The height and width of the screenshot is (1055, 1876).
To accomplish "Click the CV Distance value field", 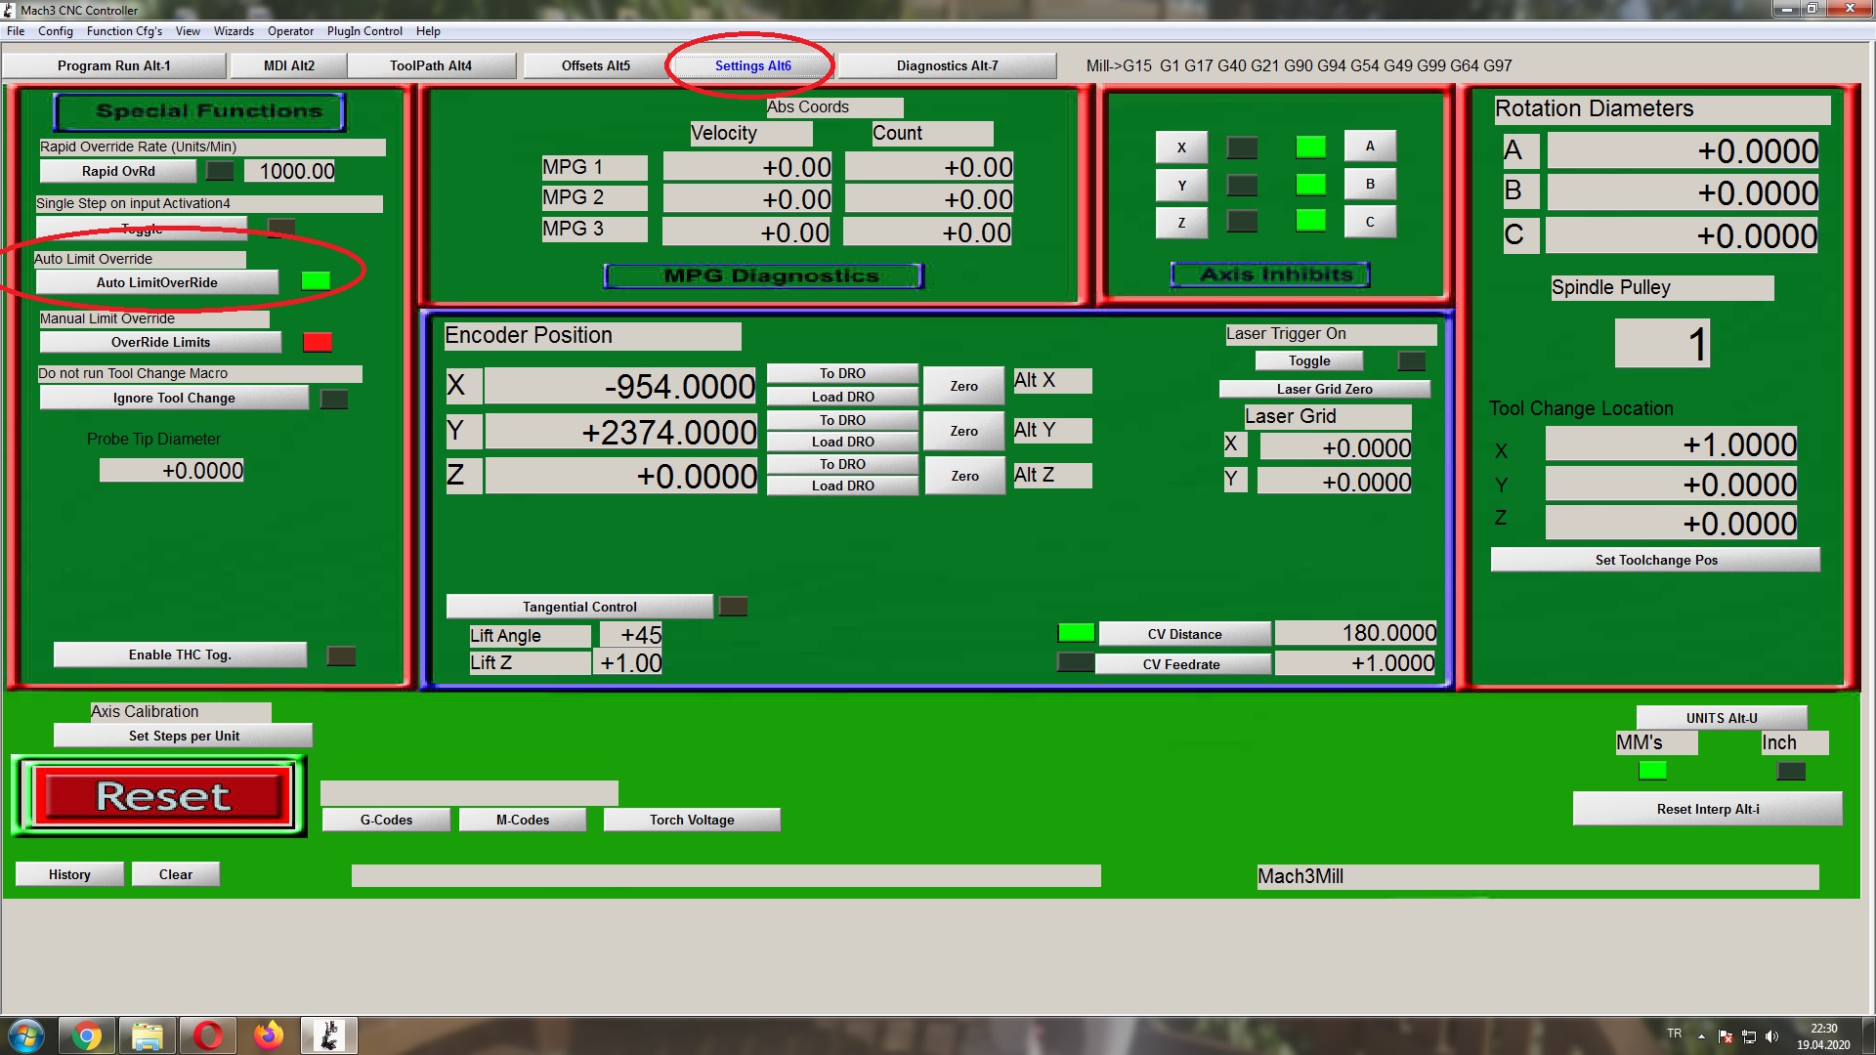I will pyautogui.click(x=1355, y=633).
